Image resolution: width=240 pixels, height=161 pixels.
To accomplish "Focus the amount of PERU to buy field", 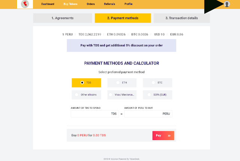I will [x=145, y=113].
